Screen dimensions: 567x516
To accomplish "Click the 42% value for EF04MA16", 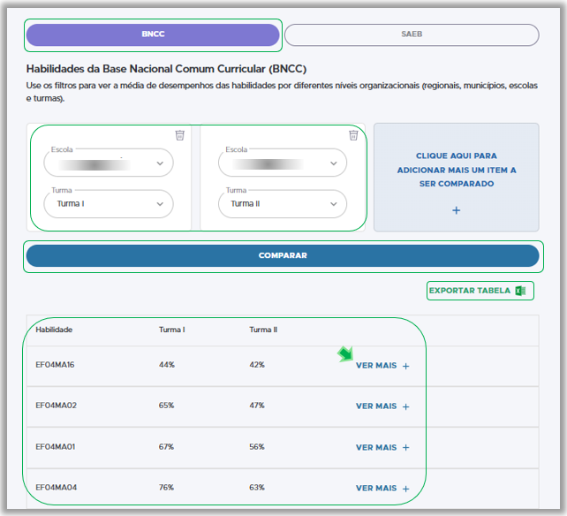I will 257,365.
